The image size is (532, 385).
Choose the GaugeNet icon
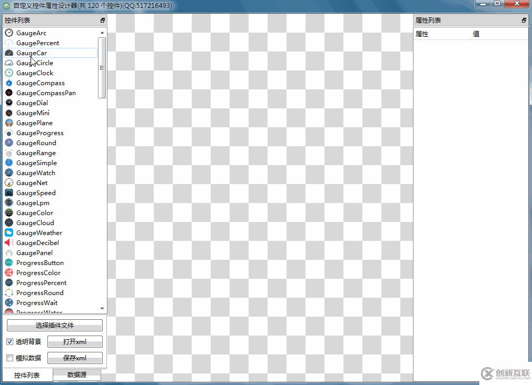[9, 183]
